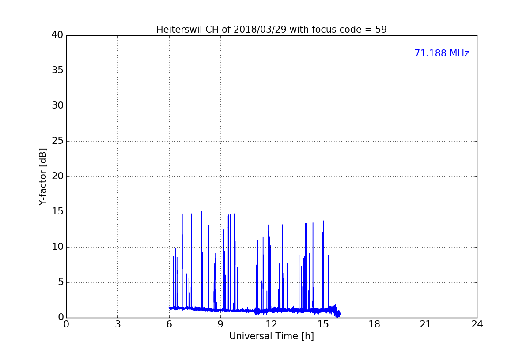Click x-axis tick label 6
The width and height of the screenshot is (530, 353).
(169, 324)
